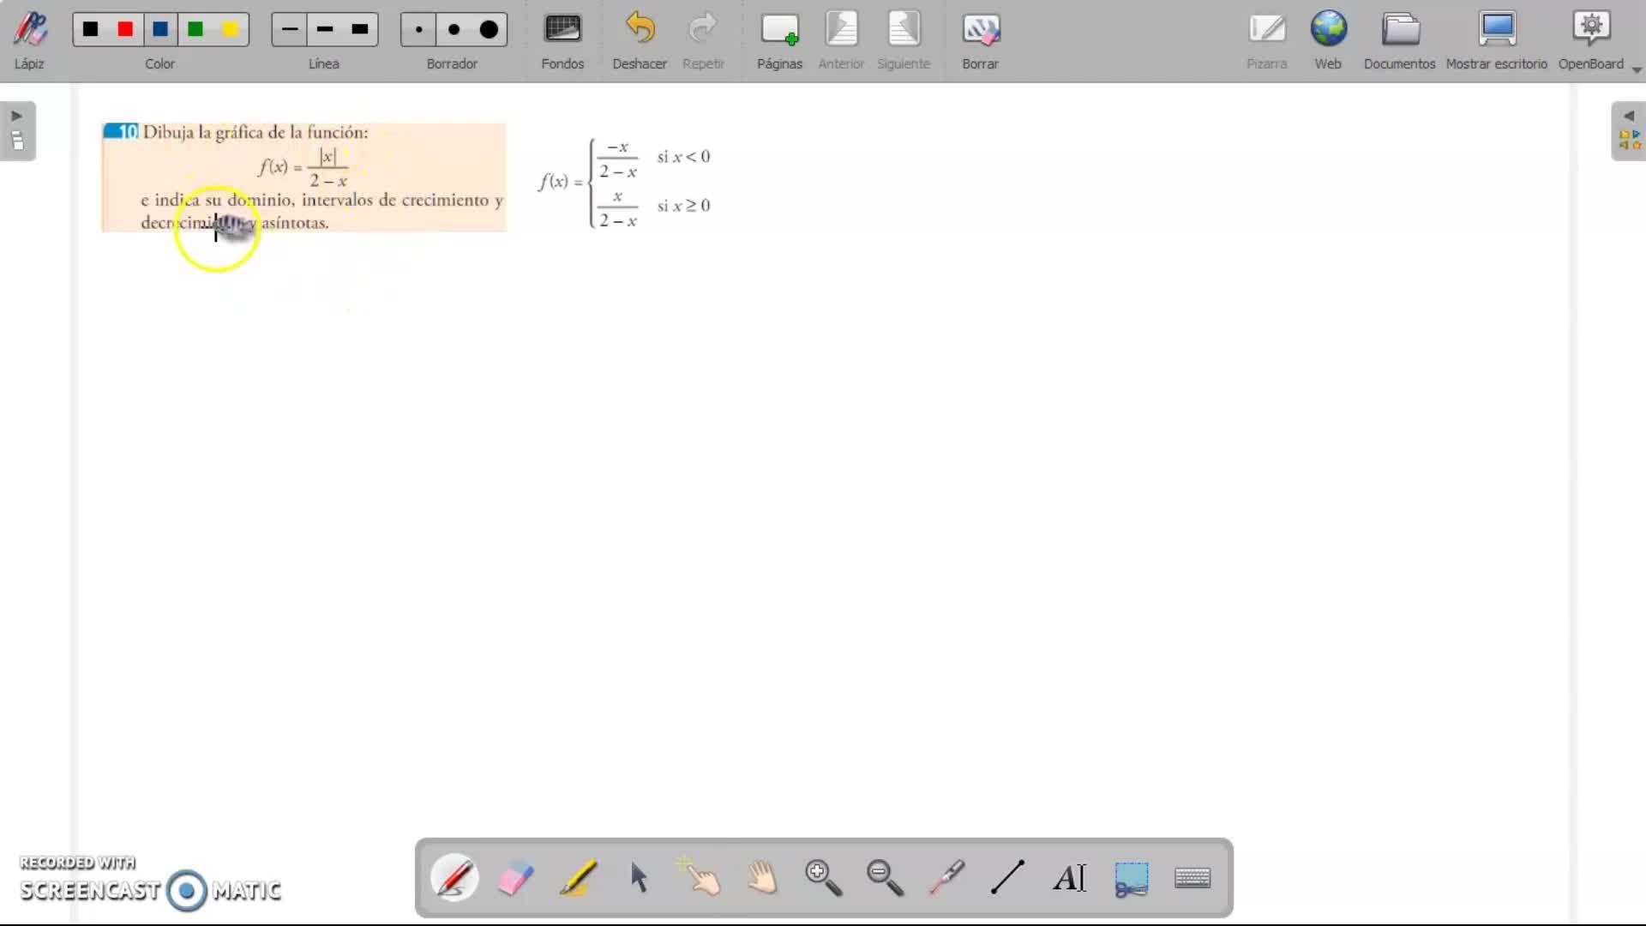Pick the red pen color

click(125, 29)
